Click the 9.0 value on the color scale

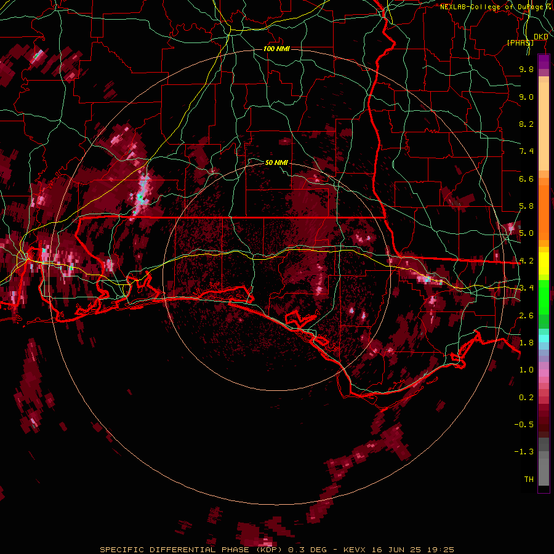526,97
